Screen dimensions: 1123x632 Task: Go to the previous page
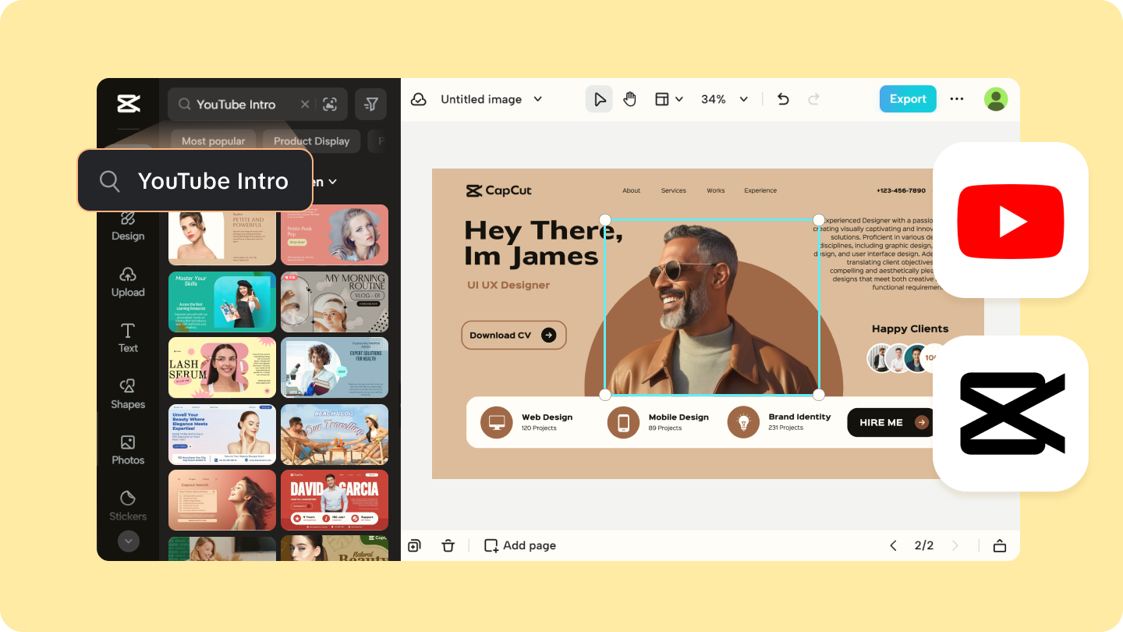[893, 545]
